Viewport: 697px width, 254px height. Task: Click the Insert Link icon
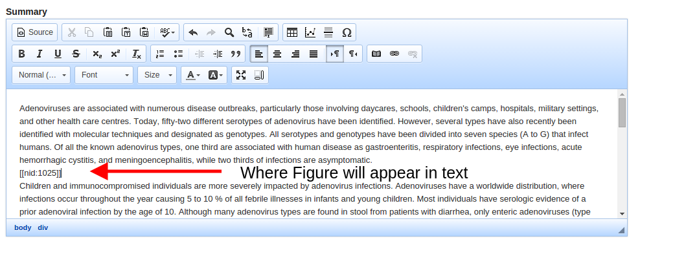click(394, 54)
